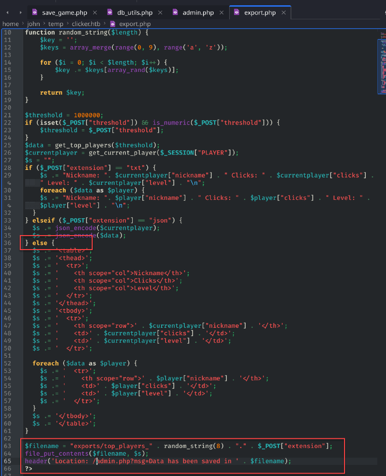Click 'random_string(8)' call on line 63
Image resolution: width=386 pixels, height=476 pixels.
click(x=194, y=446)
